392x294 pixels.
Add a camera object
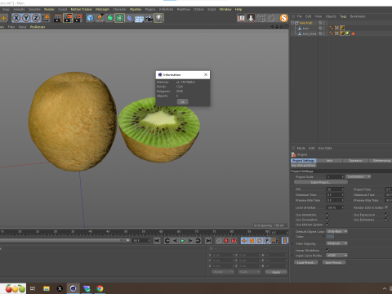[149, 18]
